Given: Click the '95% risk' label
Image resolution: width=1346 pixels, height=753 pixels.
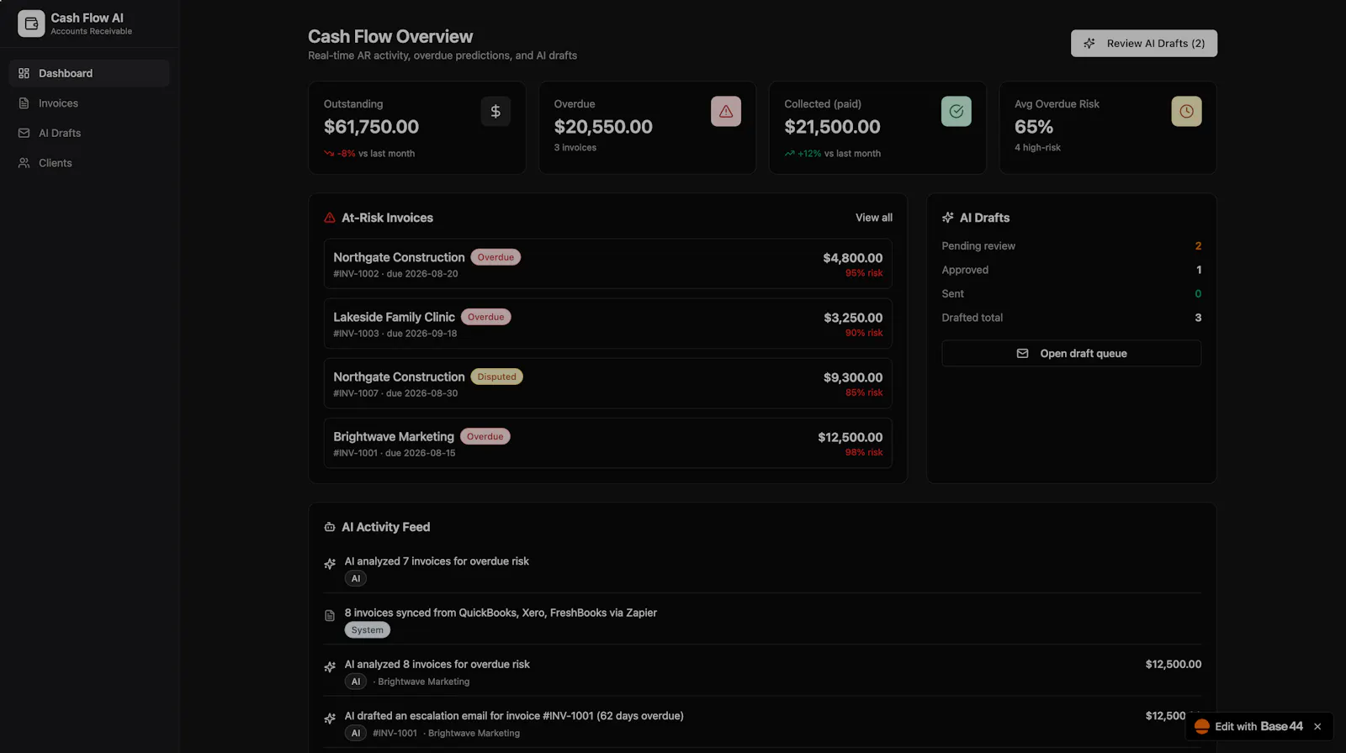Looking at the screenshot, I should pos(864,273).
